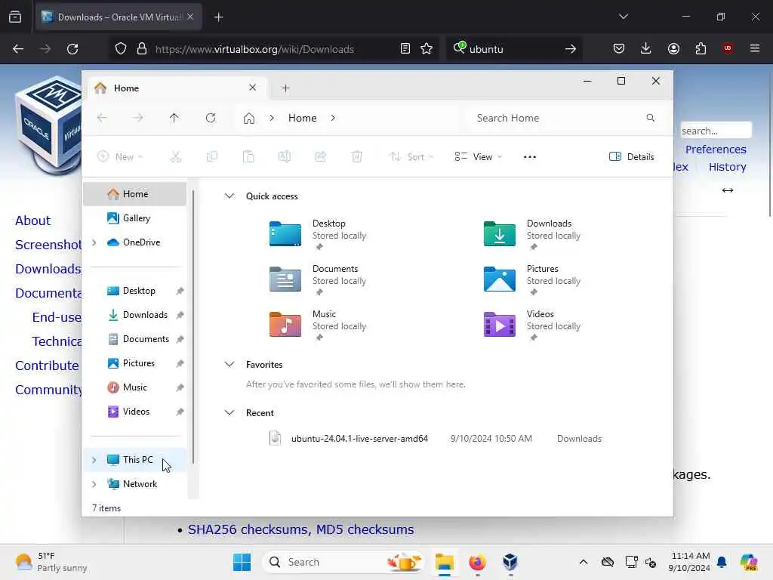773x580 pixels.
Task: Click the Rename icon in Explorer toolbar
Action: tap(285, 157)
